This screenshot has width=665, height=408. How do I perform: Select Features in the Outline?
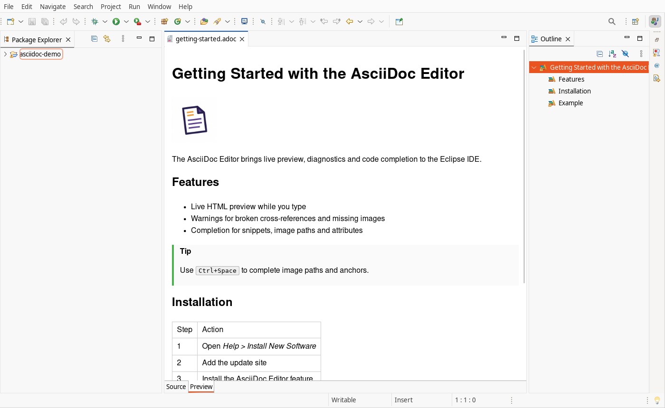click(x=571, y=79)
